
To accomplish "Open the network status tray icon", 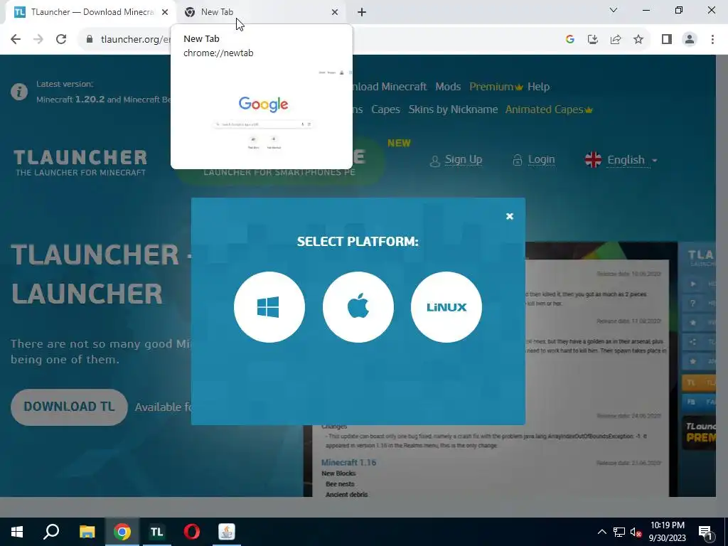I will coord(619,532).
